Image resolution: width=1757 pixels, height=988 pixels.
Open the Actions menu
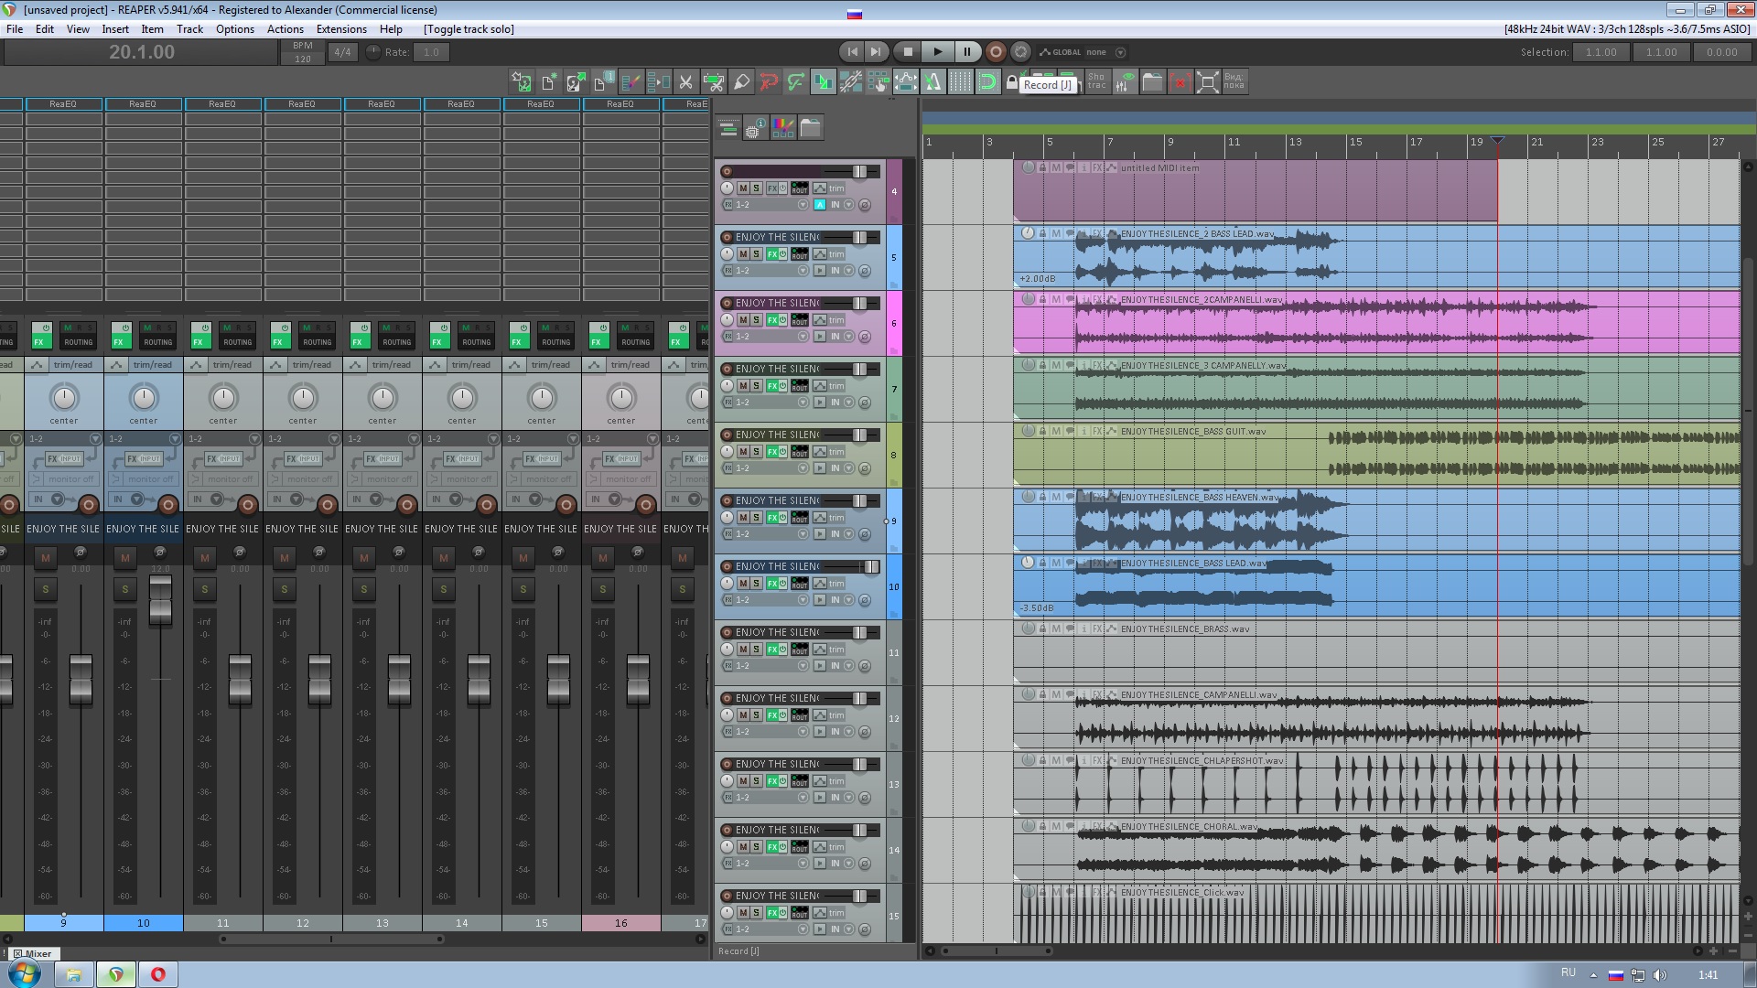[285, 29]
